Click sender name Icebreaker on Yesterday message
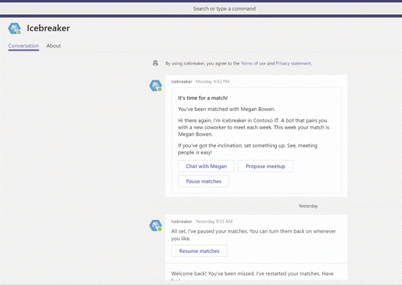 182,221
